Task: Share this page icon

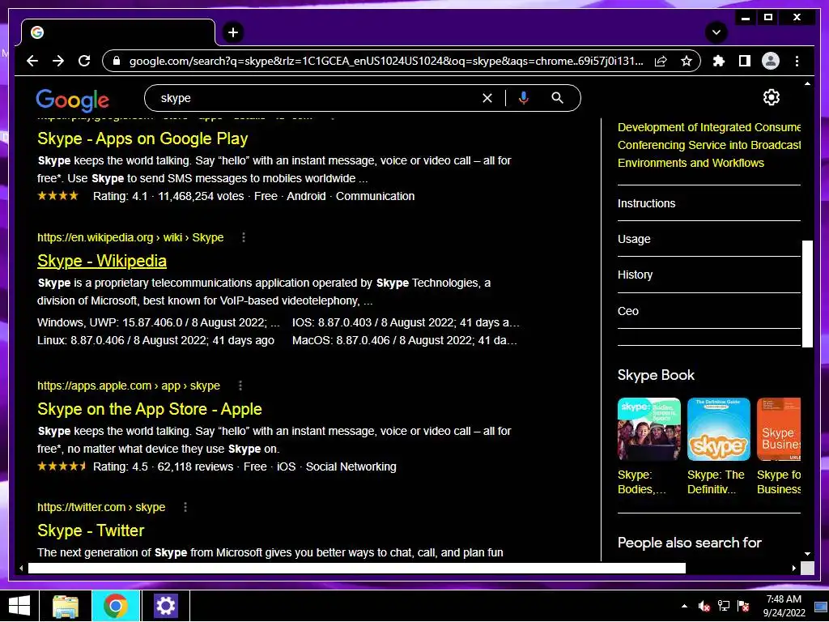Action: coord(661,61)
